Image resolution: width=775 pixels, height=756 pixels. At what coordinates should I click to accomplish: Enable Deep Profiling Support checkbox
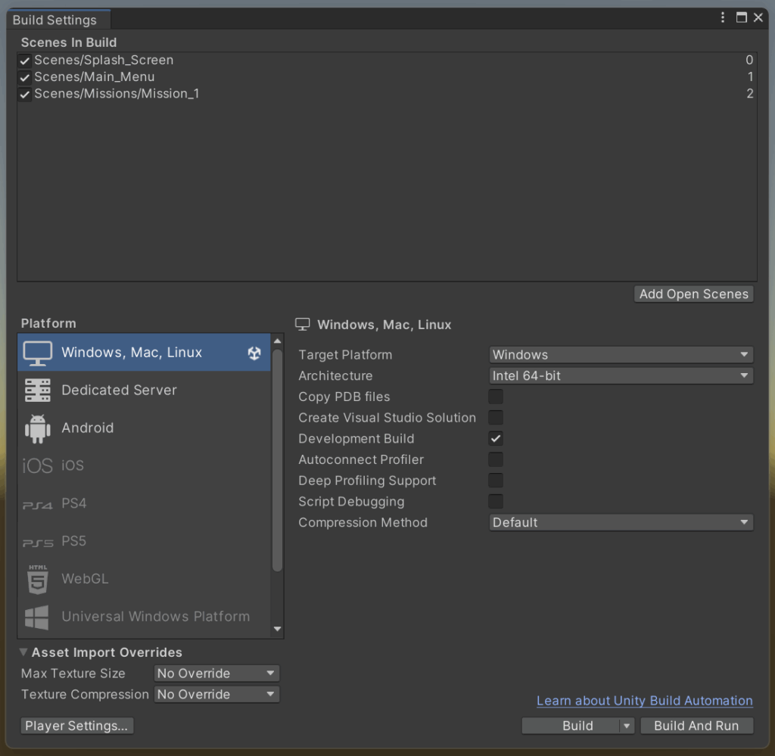point(495,481)
